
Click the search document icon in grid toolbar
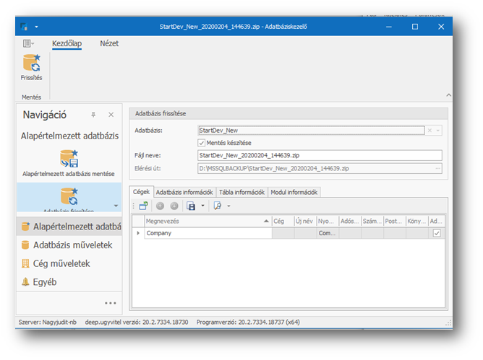point(217,206)
